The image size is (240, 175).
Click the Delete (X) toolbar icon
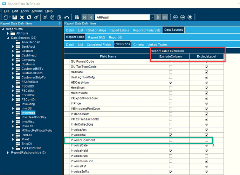[22, 17]
